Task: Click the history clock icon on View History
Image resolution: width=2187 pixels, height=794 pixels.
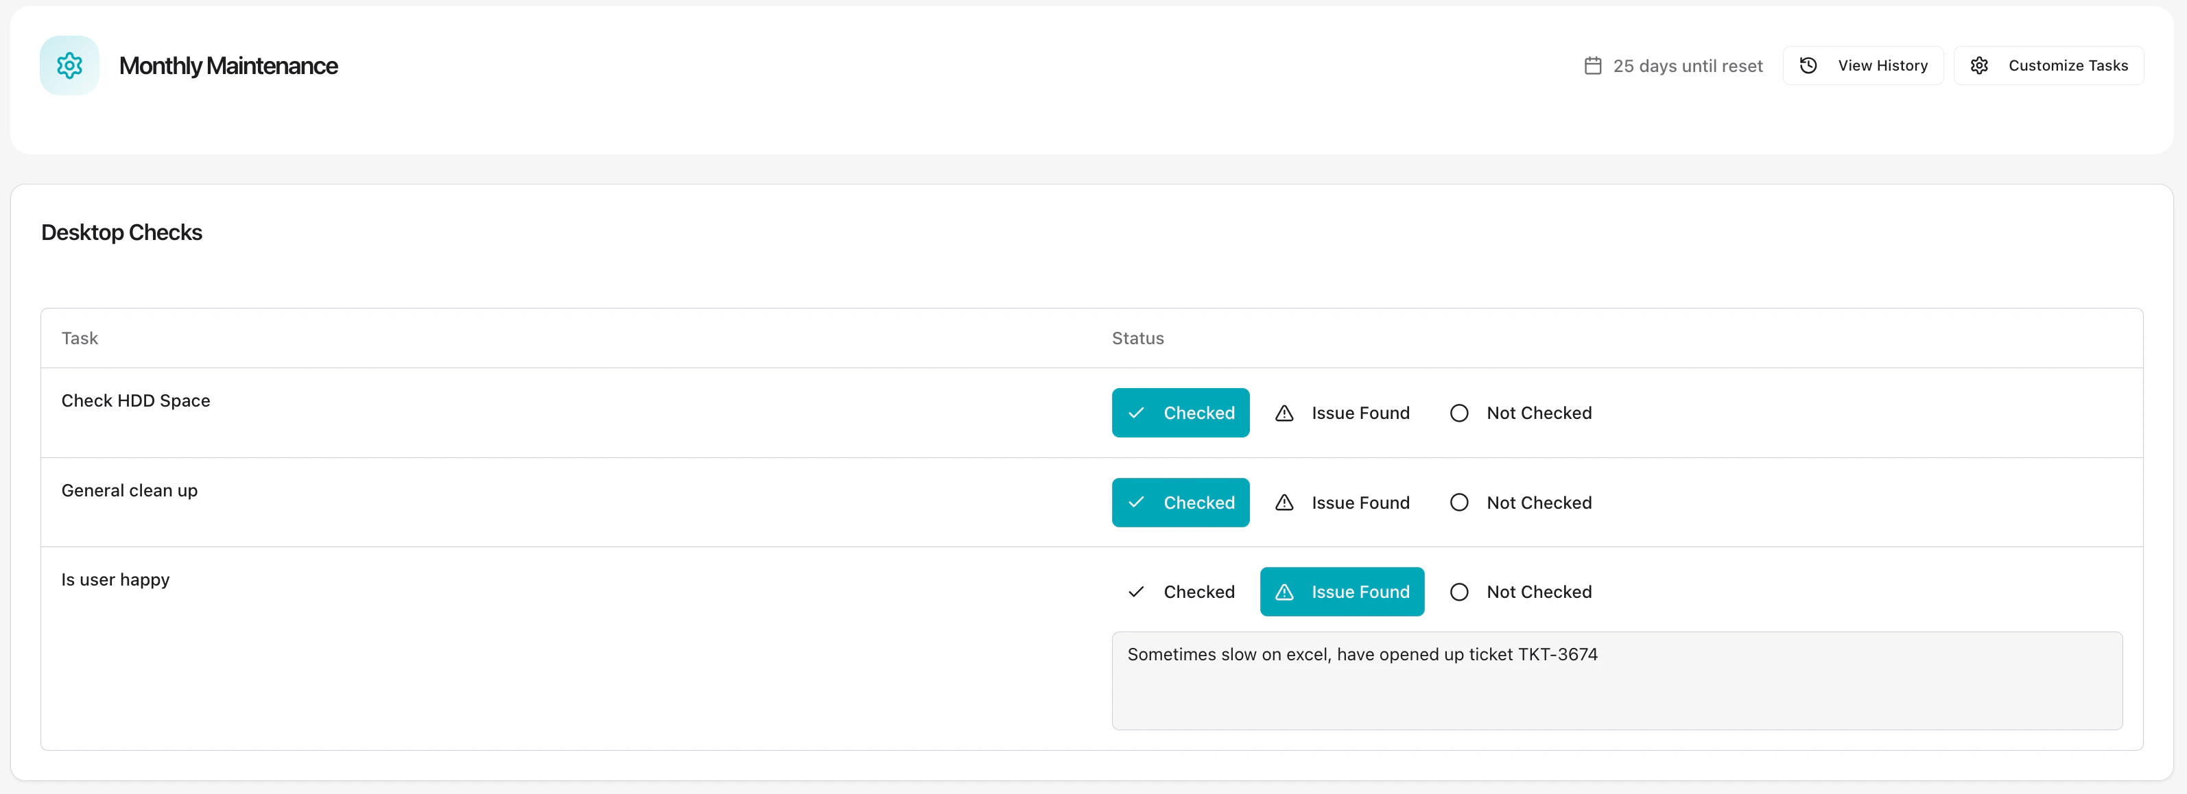Action: pyautogui.click(x=1808, y=64)
